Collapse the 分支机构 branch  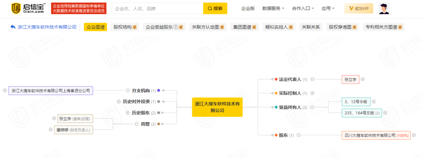(128, 90)
